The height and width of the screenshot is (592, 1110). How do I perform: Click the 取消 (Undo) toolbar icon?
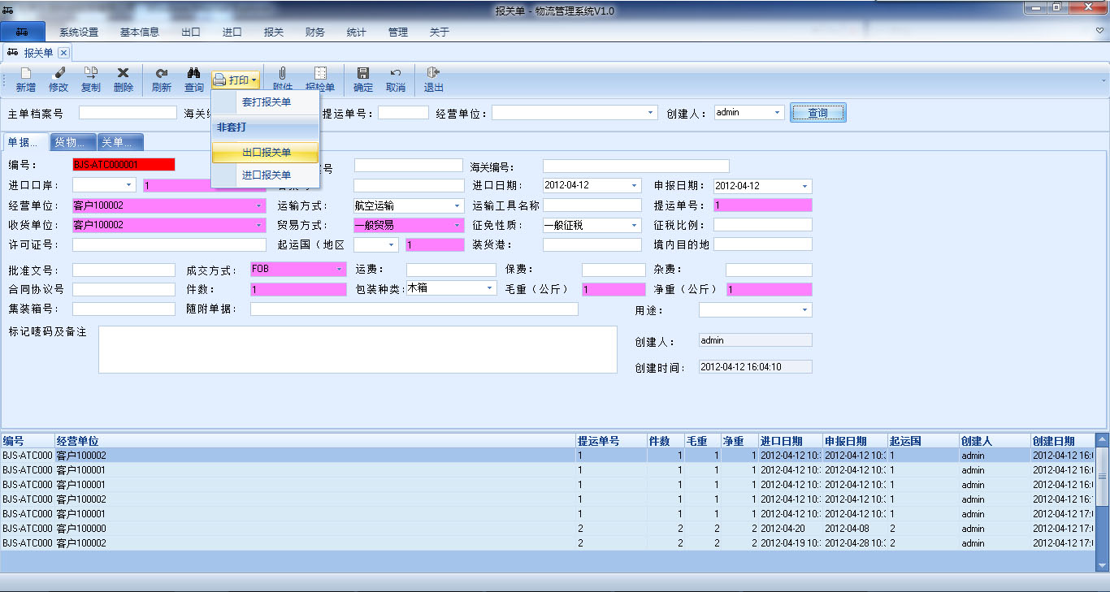coord(396,73)
